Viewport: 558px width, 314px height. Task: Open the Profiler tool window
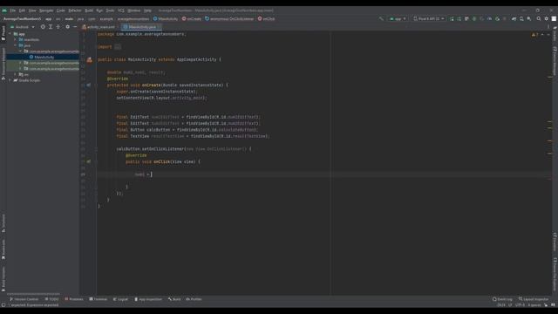(194, 299)
